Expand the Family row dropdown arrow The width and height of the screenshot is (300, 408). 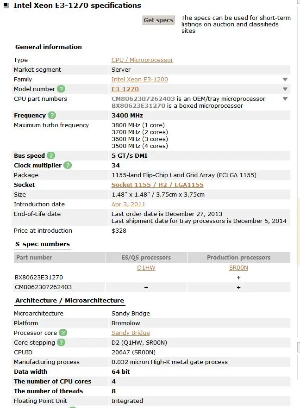[285, 80]
